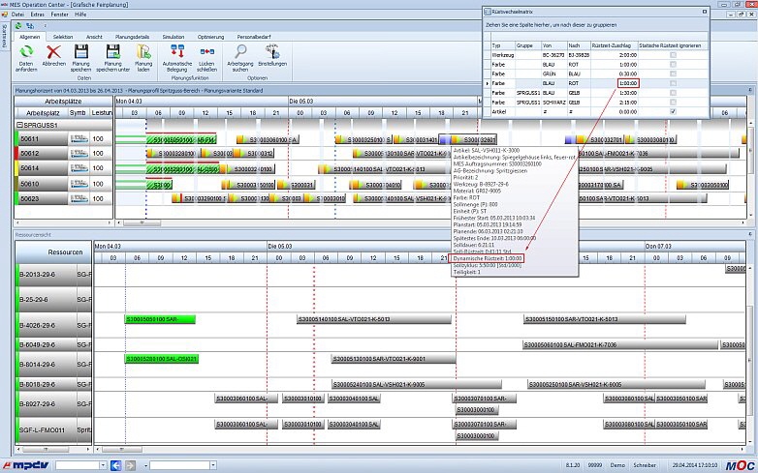Open the Optimierung ribbon tab
The image size is (758, 473).
pyautogui.click(x=210, y=37)
